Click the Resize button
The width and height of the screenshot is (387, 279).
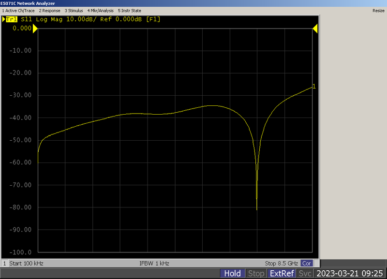pyautogui.click(x=378, y=11)
